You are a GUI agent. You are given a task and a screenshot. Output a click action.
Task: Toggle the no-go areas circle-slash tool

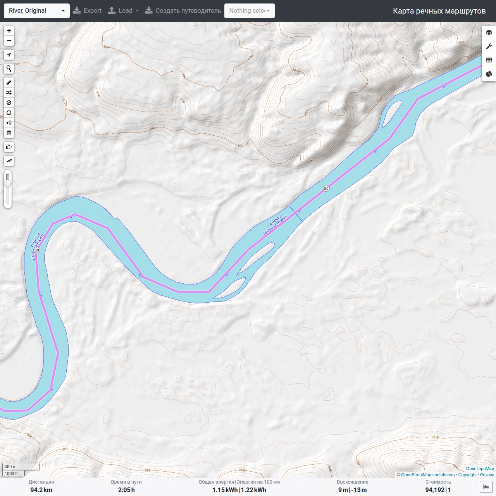click(9, 103)
